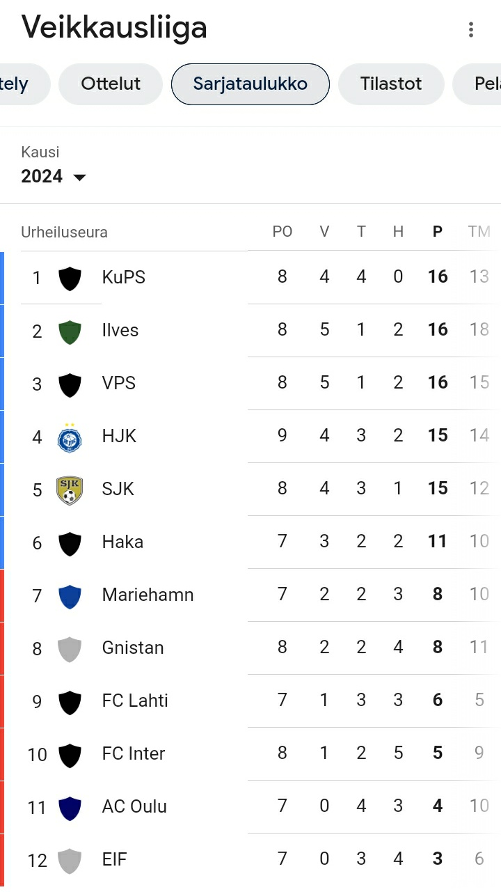Viewport: 501px width, 892px height.
Task: Click the SJK club logo
Action: [x=70, y=490]
